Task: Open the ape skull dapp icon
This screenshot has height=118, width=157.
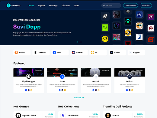Action: click(105, 16)
